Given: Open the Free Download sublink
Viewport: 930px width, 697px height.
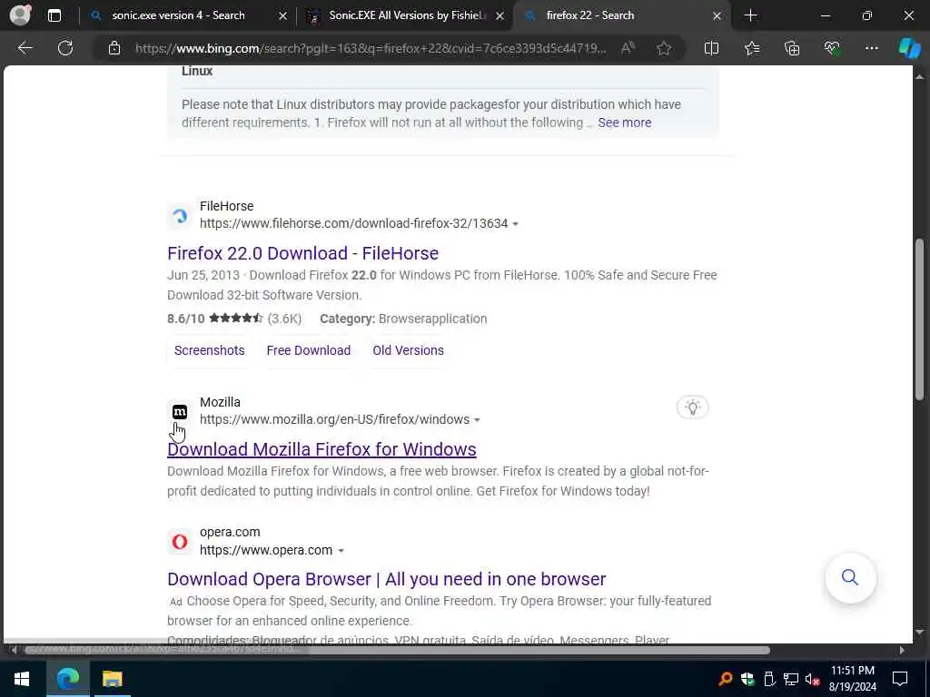Looking at the screenshot, I should tap(309, 350).
